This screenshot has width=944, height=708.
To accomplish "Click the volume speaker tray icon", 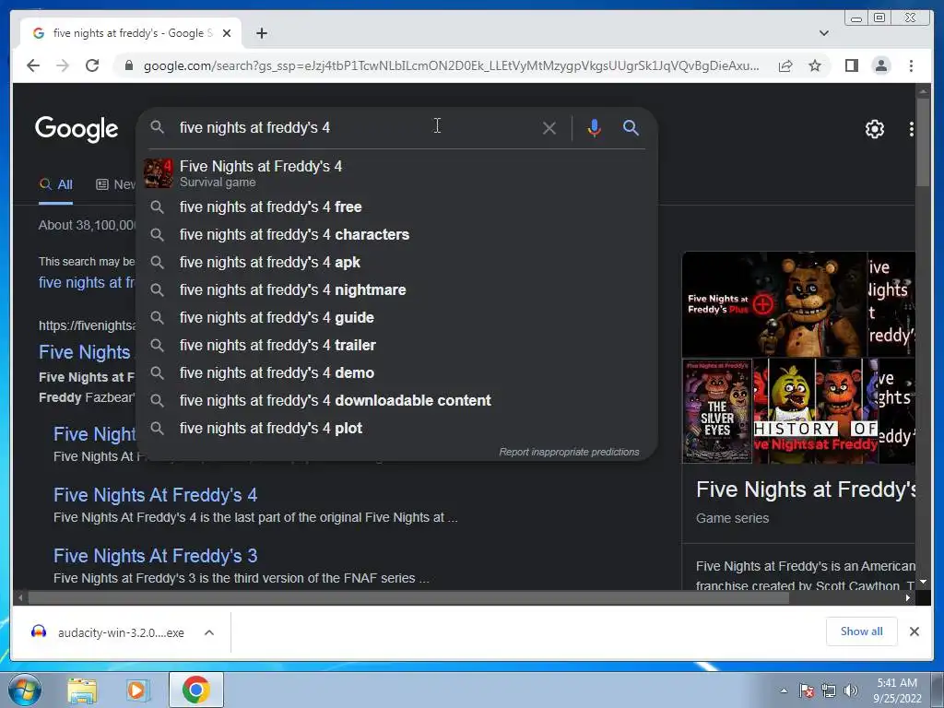I will click(x=850, y=690).
